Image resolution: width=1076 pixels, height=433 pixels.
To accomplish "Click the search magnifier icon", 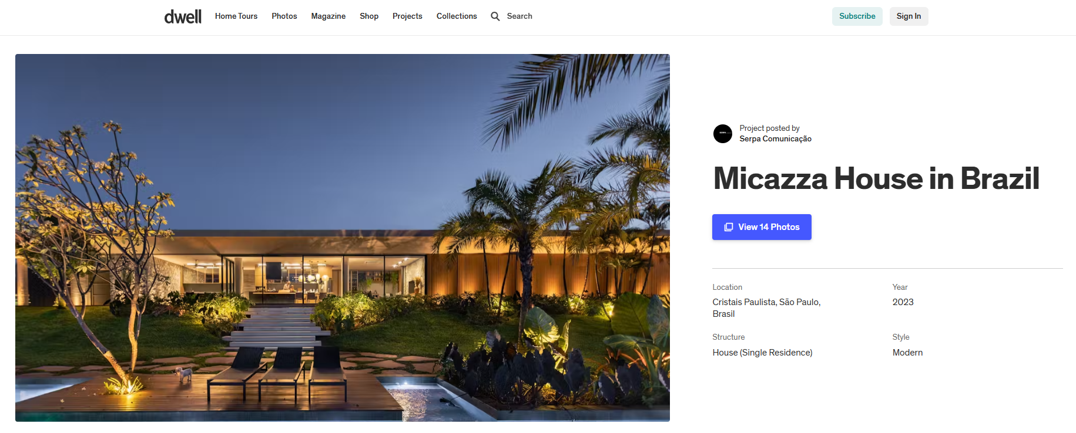I will tap(495, 16).
